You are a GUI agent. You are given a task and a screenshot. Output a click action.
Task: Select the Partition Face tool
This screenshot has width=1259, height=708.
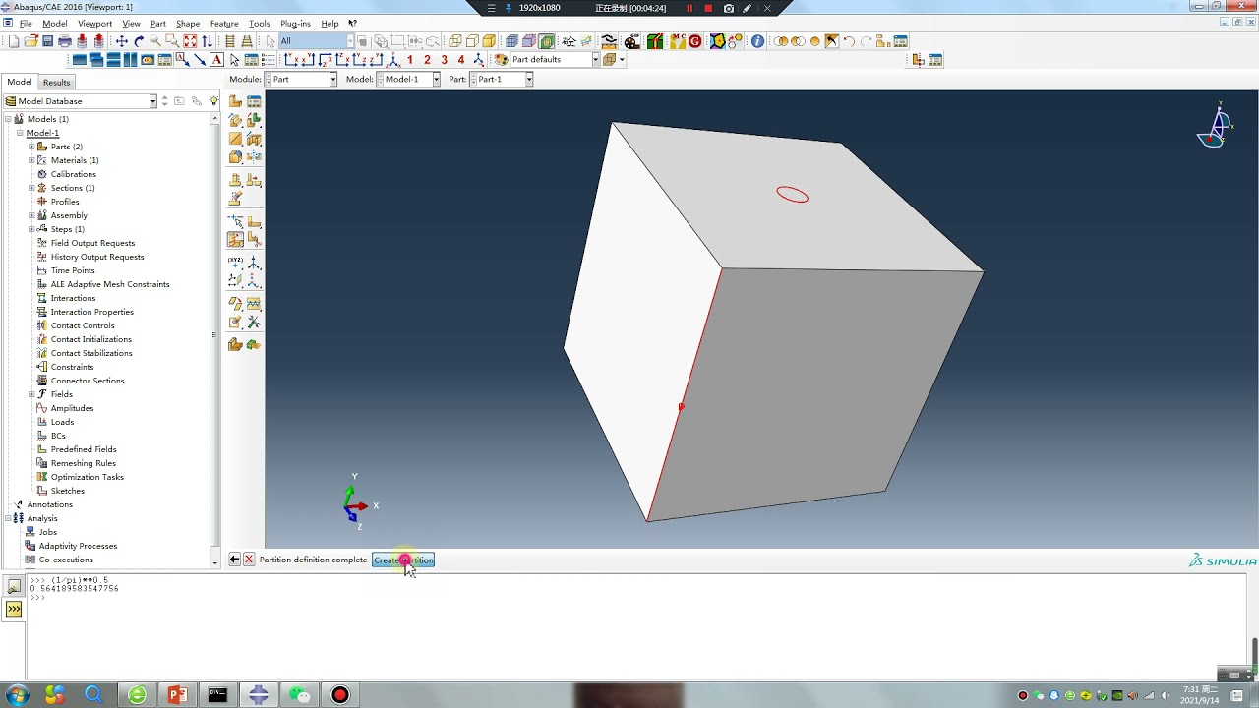coord(254,221)
